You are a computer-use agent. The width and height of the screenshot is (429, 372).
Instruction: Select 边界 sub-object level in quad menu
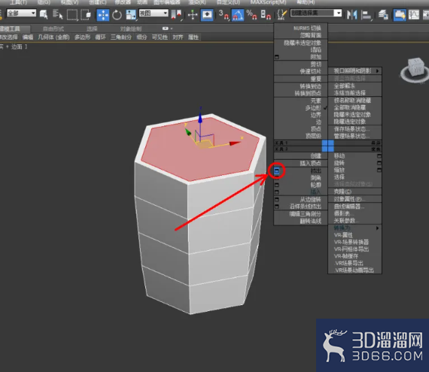click(316, 115)
